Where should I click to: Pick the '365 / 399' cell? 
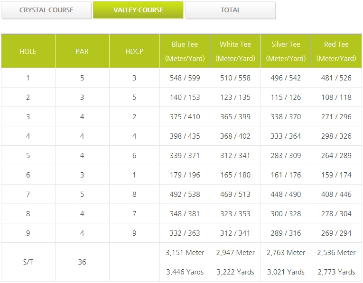pyautogui.click(x=235, y=117)
